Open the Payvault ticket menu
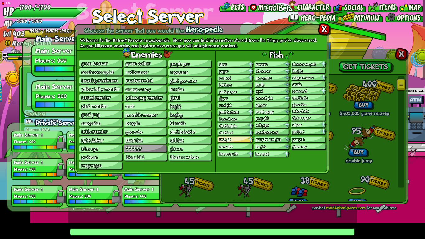The height and width of the screenshot is (239, 425). click(x=362, y=18)
